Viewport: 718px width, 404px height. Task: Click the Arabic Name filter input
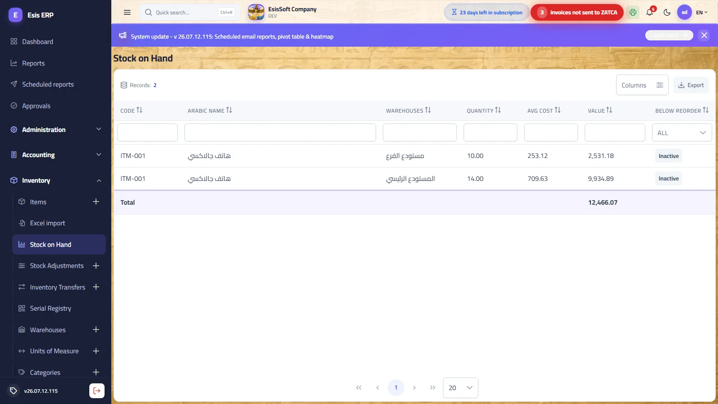(280, 132)
